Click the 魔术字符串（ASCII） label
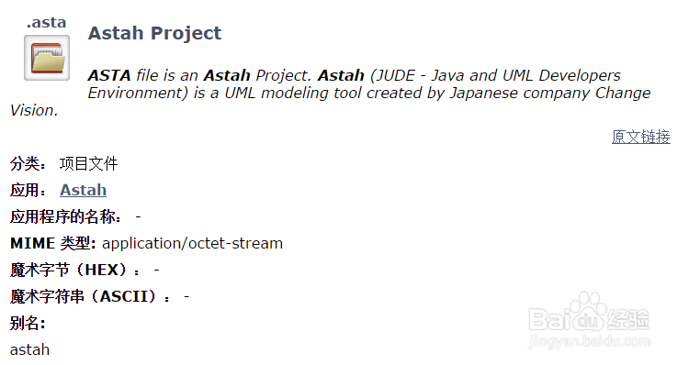The height and width of the screenshot is (365, 689). click(90, 296)
